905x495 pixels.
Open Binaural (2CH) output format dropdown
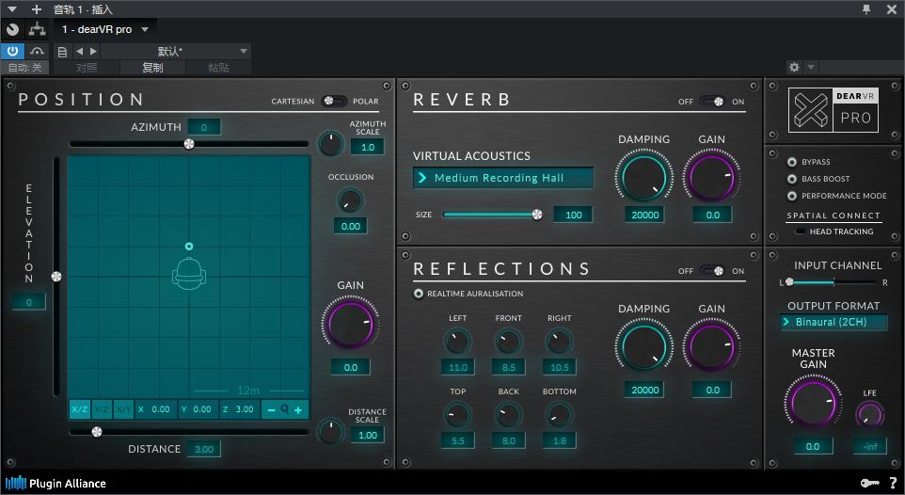point(834,322)
